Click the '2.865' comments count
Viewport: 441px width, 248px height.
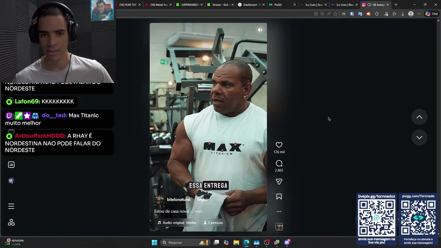[x=279, y=170]
